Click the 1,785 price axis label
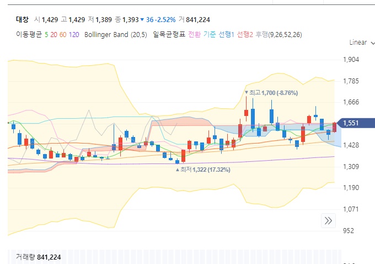 pos(351,81)
